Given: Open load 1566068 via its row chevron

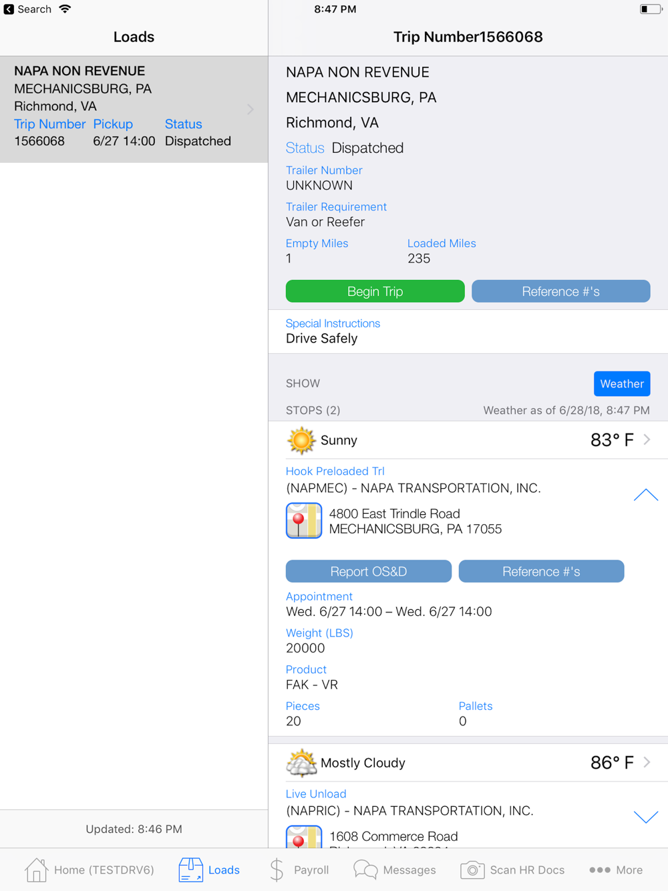Looking at the screenshot, I should tap(251, 109).
